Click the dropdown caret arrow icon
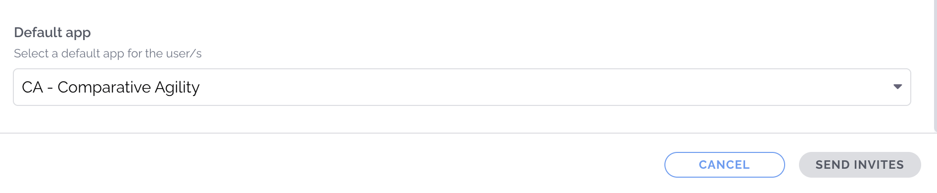The height and width of the screenshot is (193, 937). (x=897, y=87)
